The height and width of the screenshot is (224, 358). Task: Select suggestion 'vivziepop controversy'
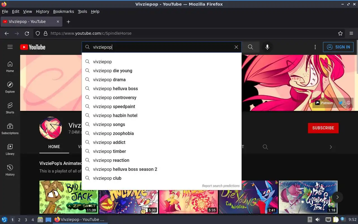click(162, 97)
